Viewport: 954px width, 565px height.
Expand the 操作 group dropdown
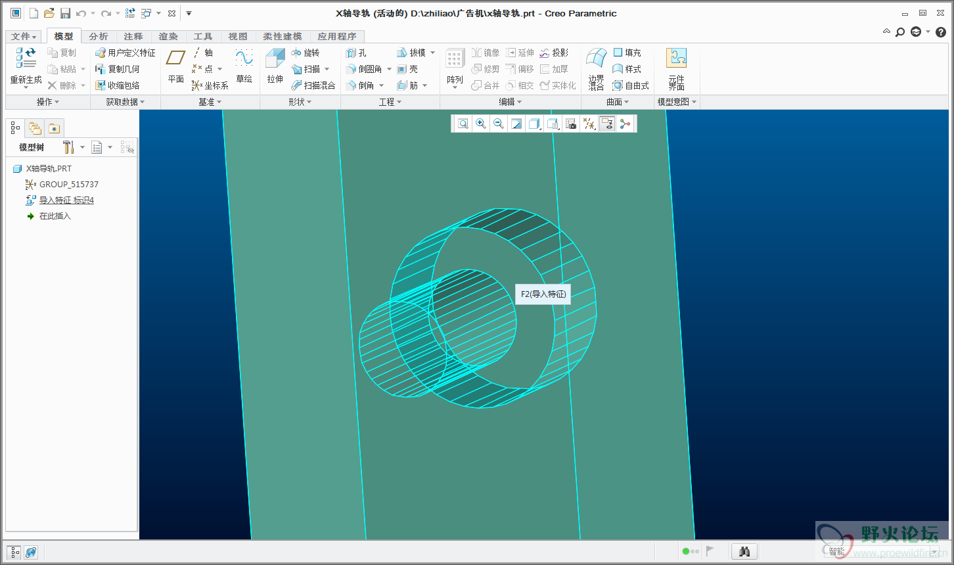[x=48, y=102]
